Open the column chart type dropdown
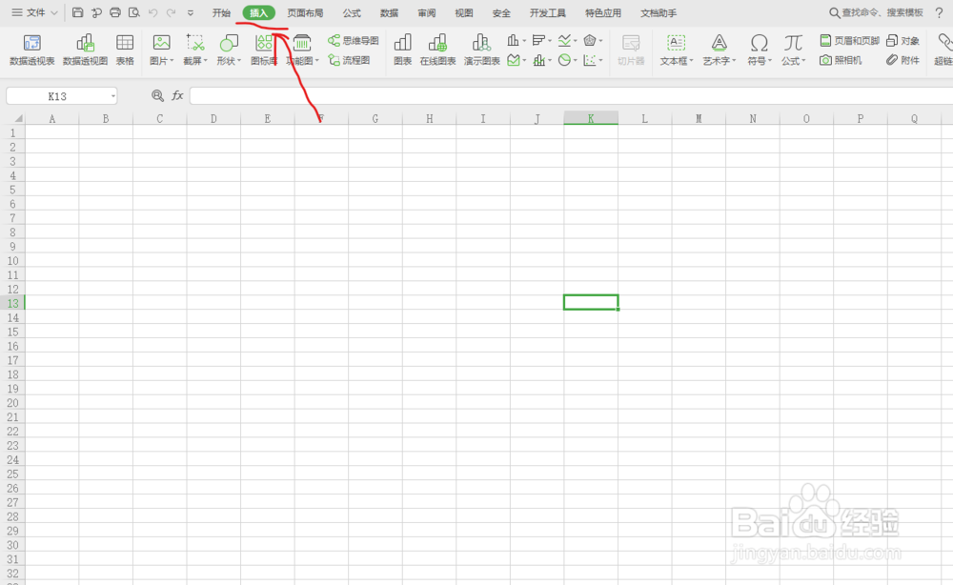953x585 pixels. (x=517, y=41)
